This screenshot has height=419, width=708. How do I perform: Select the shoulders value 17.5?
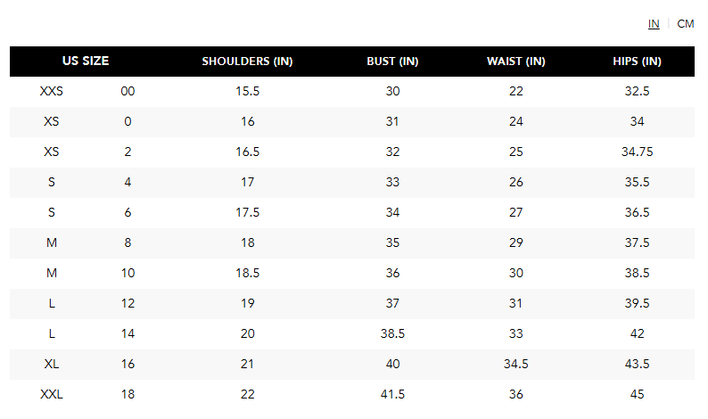(247, 212)
